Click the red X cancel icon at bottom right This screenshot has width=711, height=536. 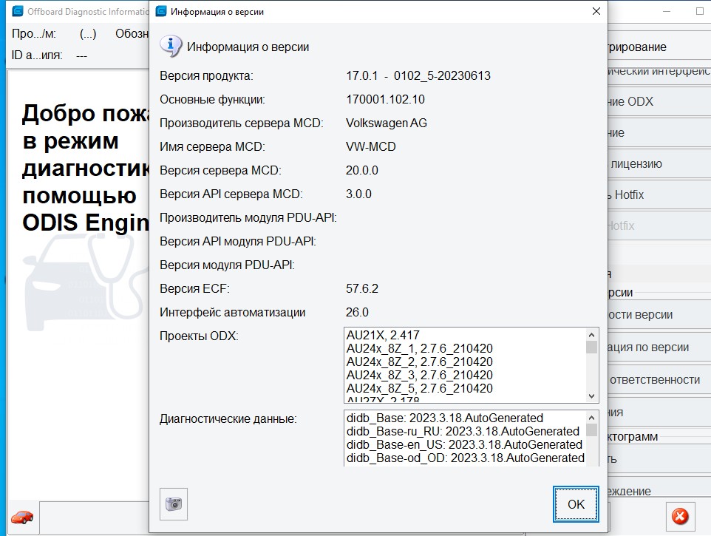point(681,515)
